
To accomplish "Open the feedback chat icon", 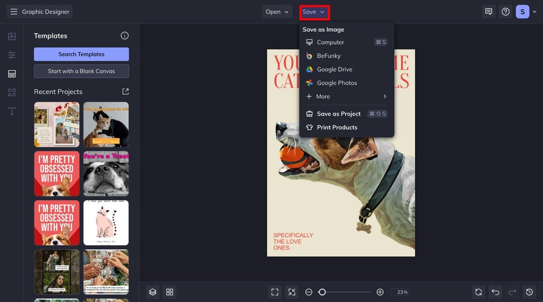I will (488, 11).
